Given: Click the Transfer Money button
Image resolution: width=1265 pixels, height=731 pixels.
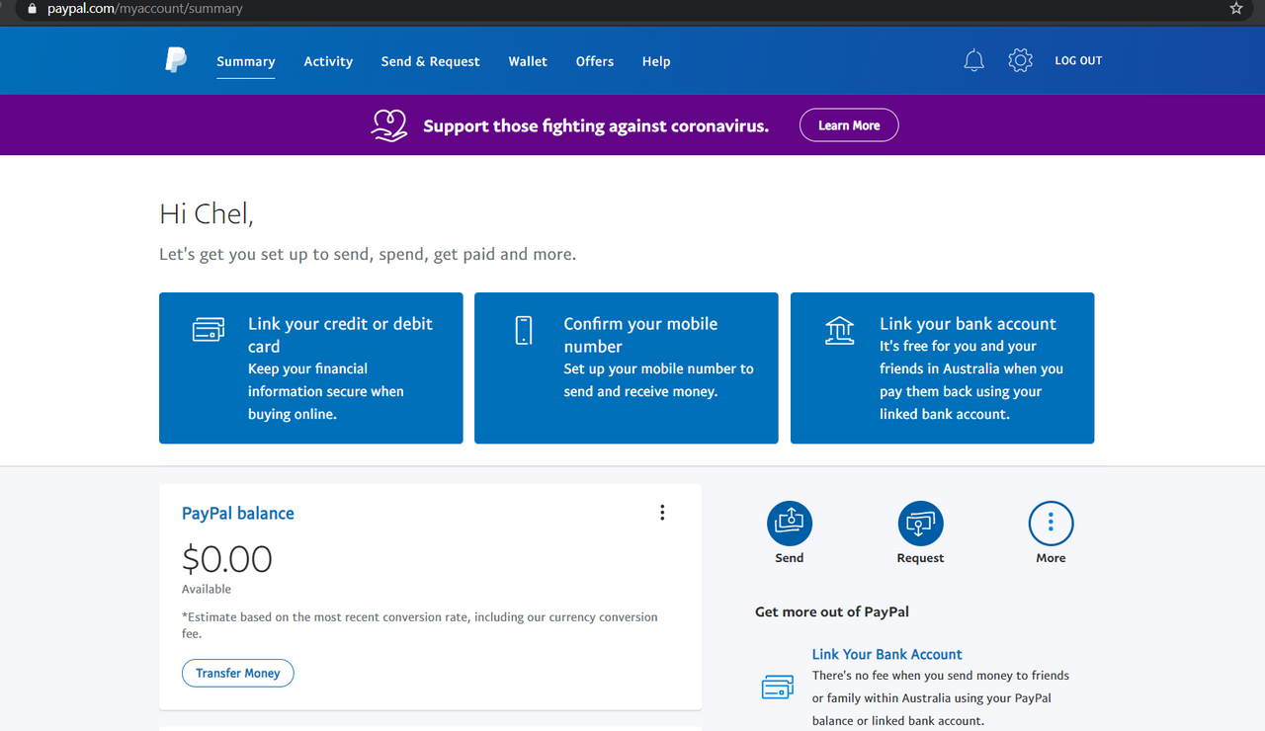Looking at the screenshot, I should [238, 673].
